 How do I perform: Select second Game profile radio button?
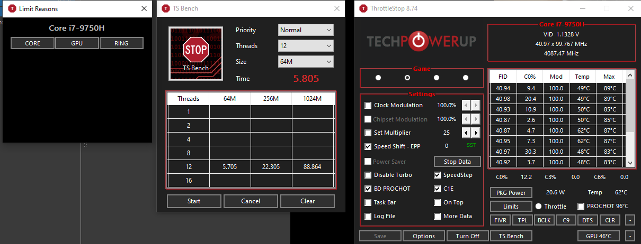coord(407,78)
